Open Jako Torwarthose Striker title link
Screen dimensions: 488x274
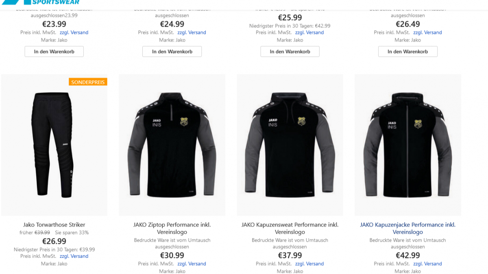54,224
